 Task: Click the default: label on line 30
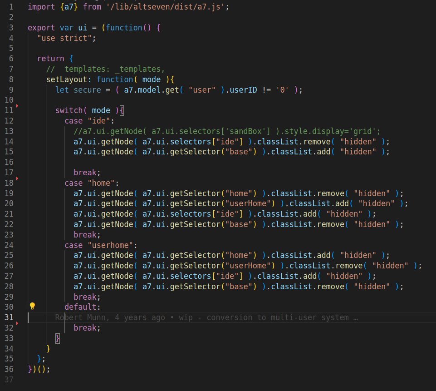(82, 307)
